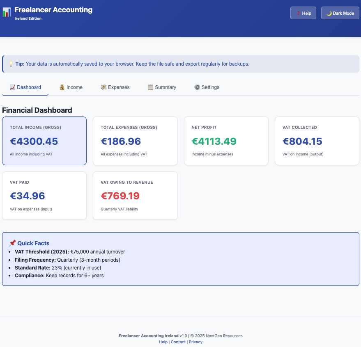Click the VAT Threshold (2025) fact line

point(70,252)
